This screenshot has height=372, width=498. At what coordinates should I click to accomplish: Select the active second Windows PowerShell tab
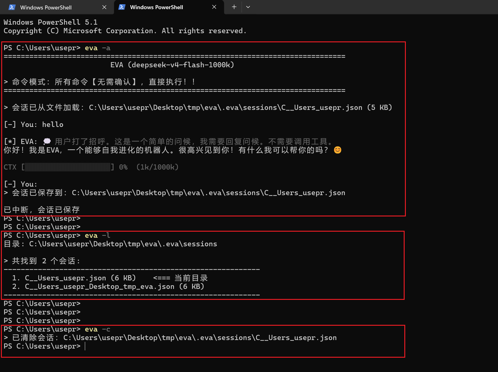(x=169, y=7)
